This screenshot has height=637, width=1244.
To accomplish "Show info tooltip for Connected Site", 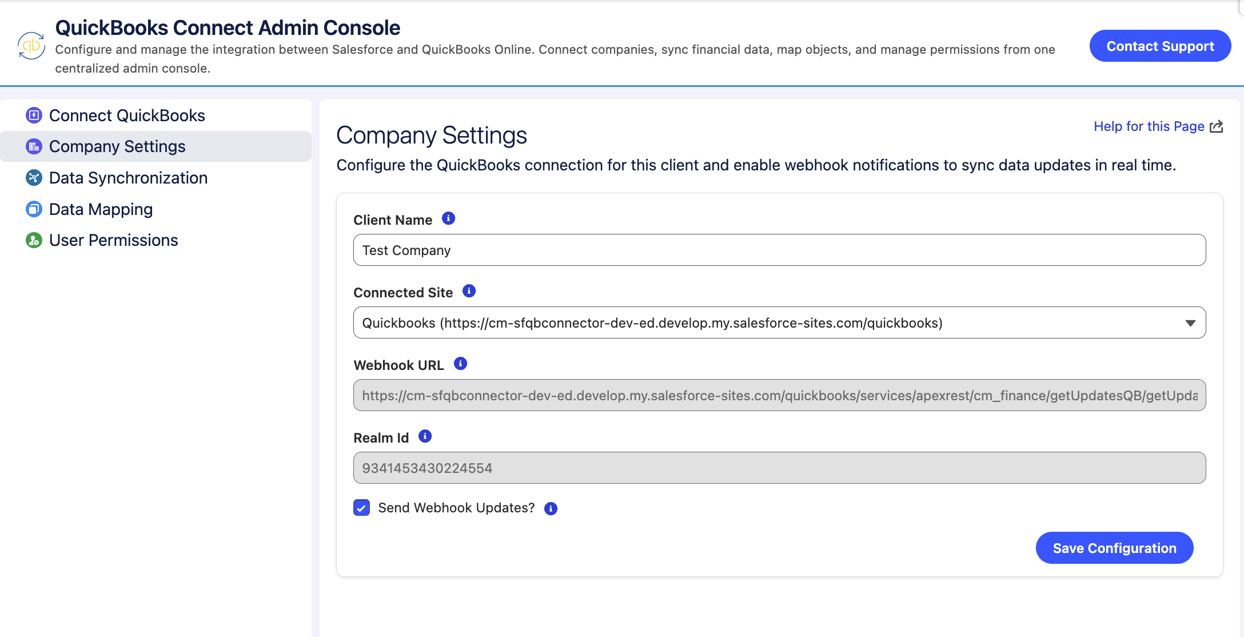I will click(469, 291).
